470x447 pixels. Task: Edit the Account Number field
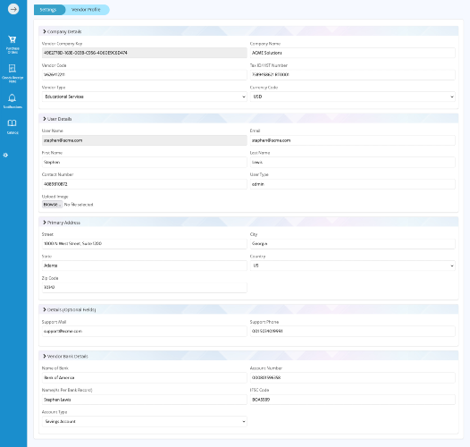pos(352,377)
